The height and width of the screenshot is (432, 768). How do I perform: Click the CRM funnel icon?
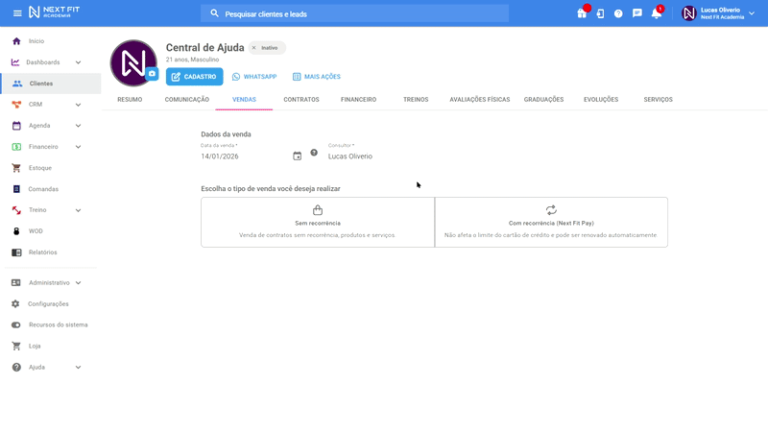pos(16,105)
